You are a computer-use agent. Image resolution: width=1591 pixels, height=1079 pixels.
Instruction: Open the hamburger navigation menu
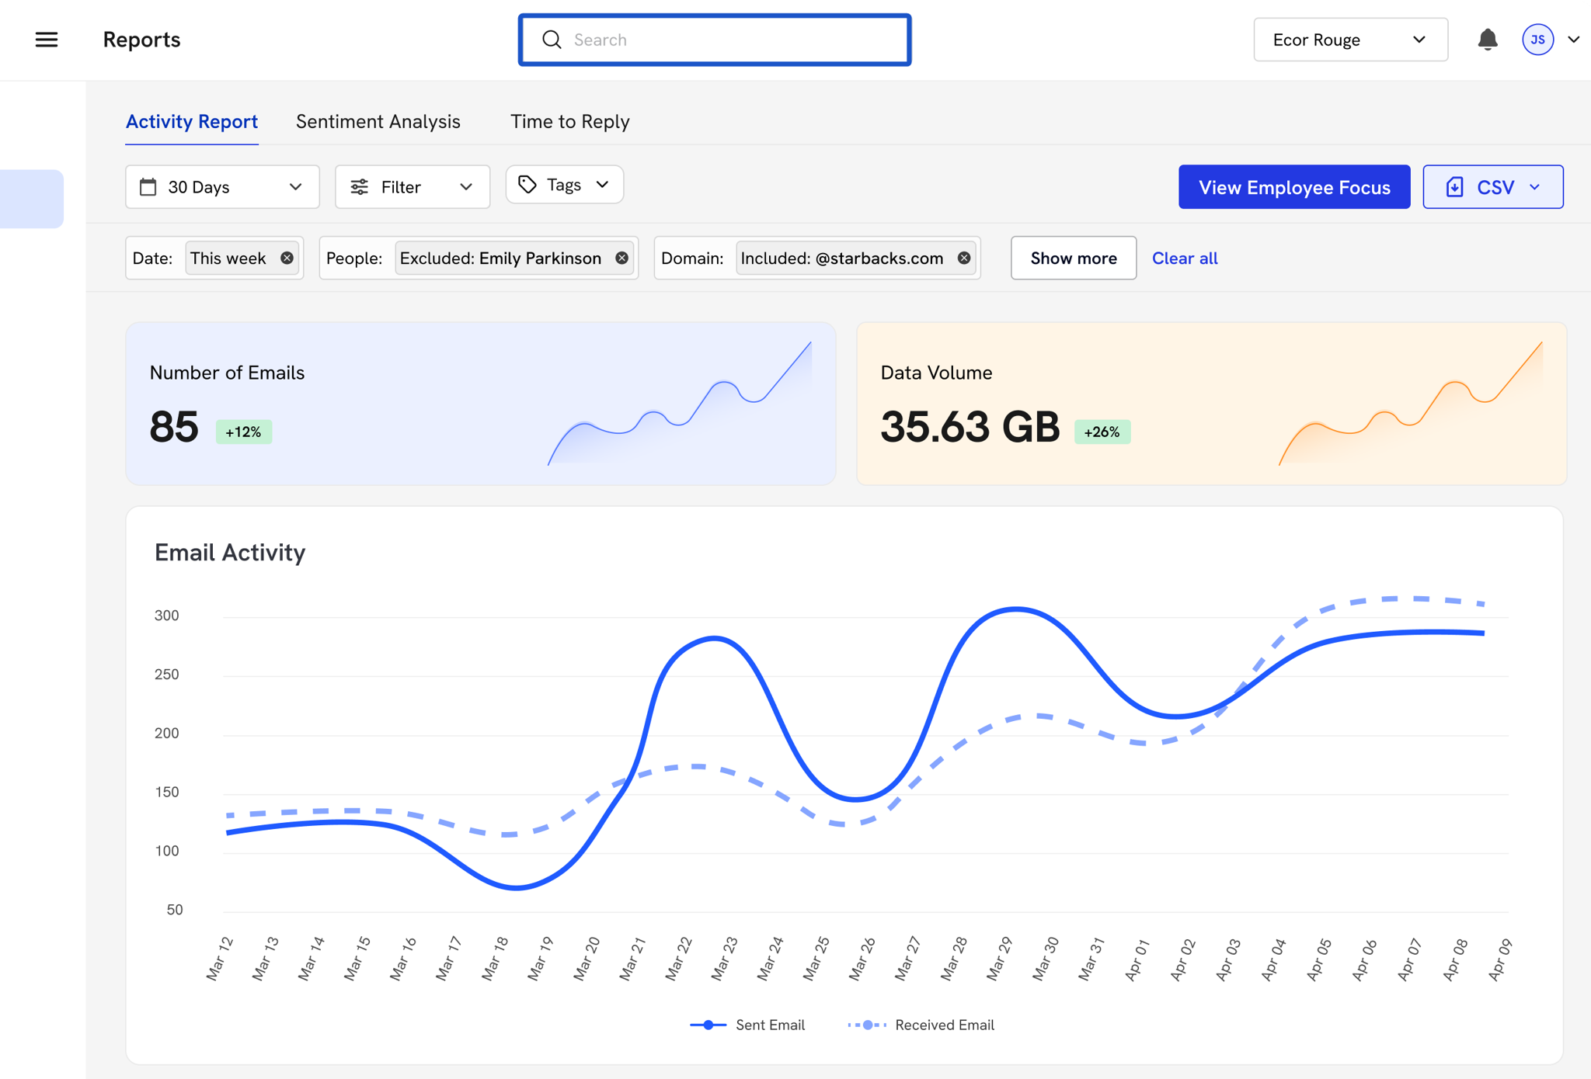click(47, 40)
